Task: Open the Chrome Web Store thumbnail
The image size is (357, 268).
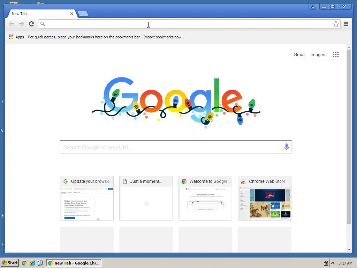Action: [x=265, y=198]
